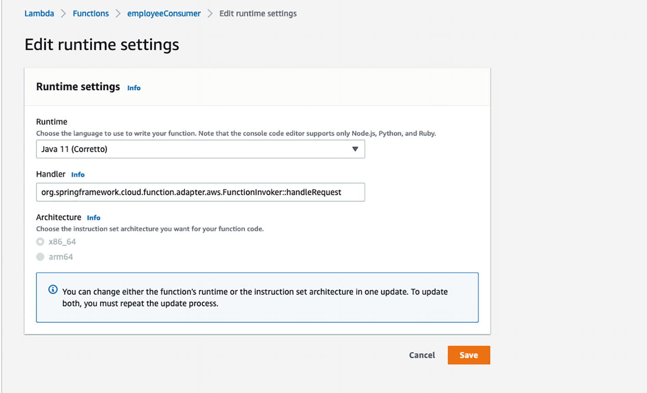Open the Functions breadcrumb link
This screenshot has height=393, width=647.
(x=91, y=14)
